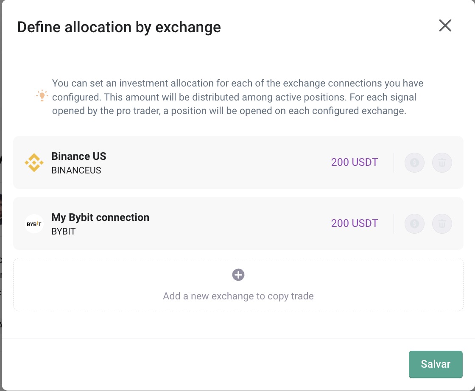Close the allocation dialog with the X

point(445,26)
